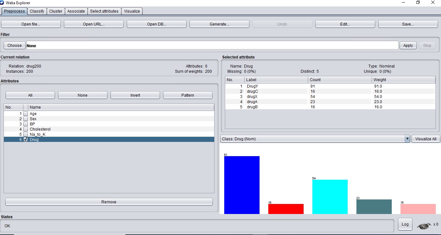The height and width of the screenshot is (235, 441).
Task: Click the Count column header
Action: click(x=340, y=80)
